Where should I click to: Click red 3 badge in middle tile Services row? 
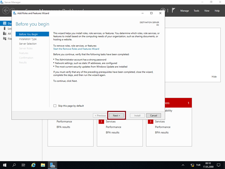click(101, 122)
